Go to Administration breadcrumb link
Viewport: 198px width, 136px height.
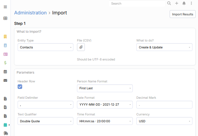pos(30,13)
